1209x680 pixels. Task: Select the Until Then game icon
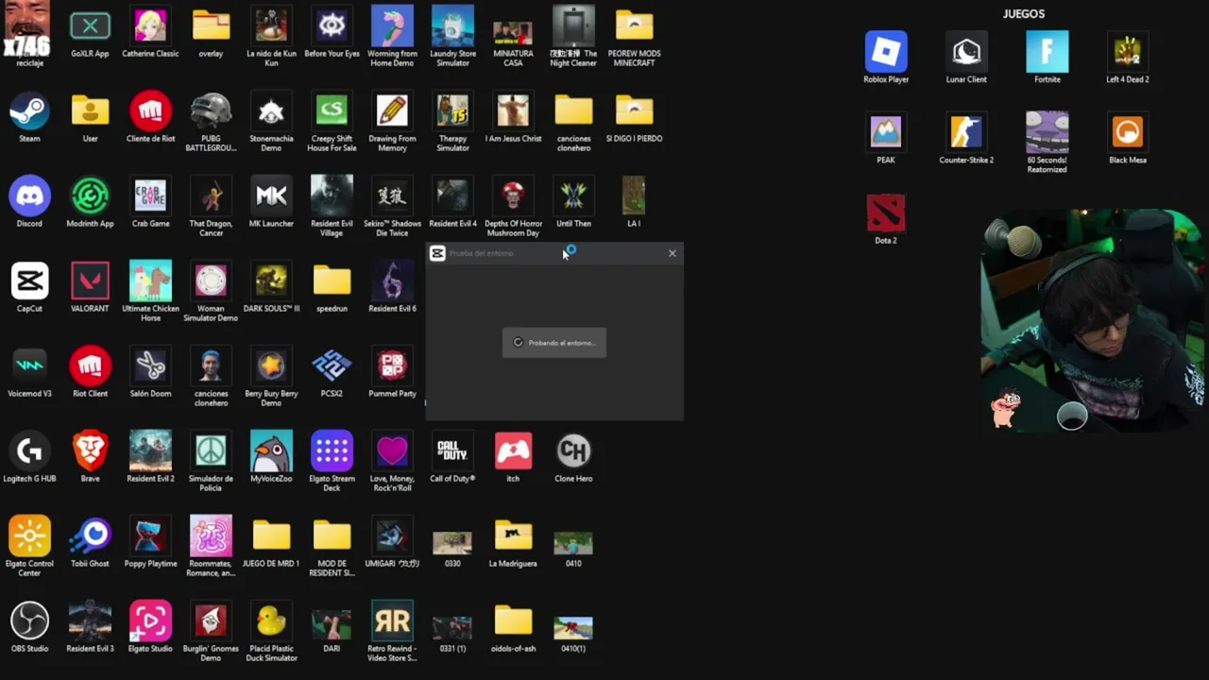pos(573,196)
